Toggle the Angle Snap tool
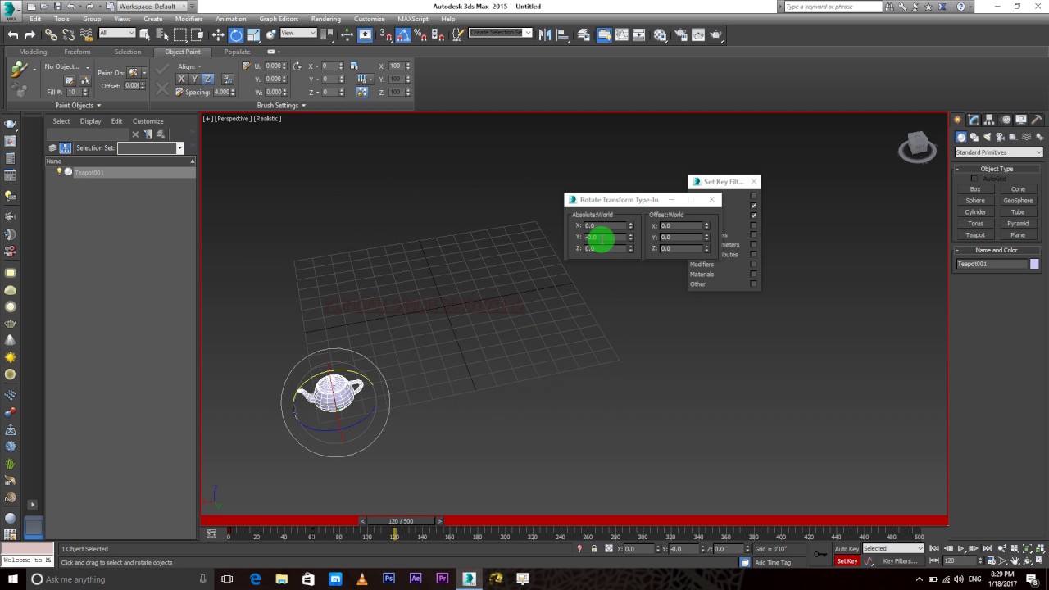The width and height of the screenshot is (1049, 590). (402, 34)
